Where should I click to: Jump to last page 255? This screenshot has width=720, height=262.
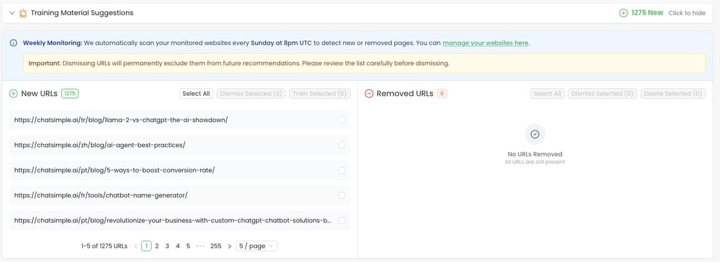click(x=216, y=246)
